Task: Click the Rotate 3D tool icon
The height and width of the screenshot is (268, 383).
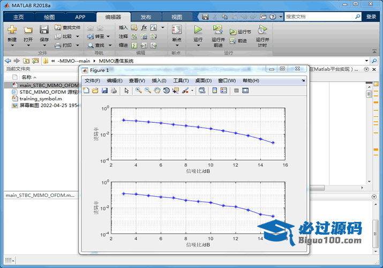Action: [167, 91]
